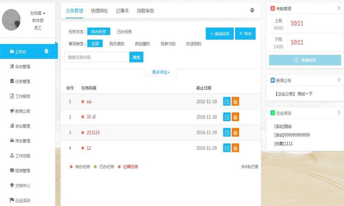
Task: Click the 考勤结束 button
Action: (305, 60)
